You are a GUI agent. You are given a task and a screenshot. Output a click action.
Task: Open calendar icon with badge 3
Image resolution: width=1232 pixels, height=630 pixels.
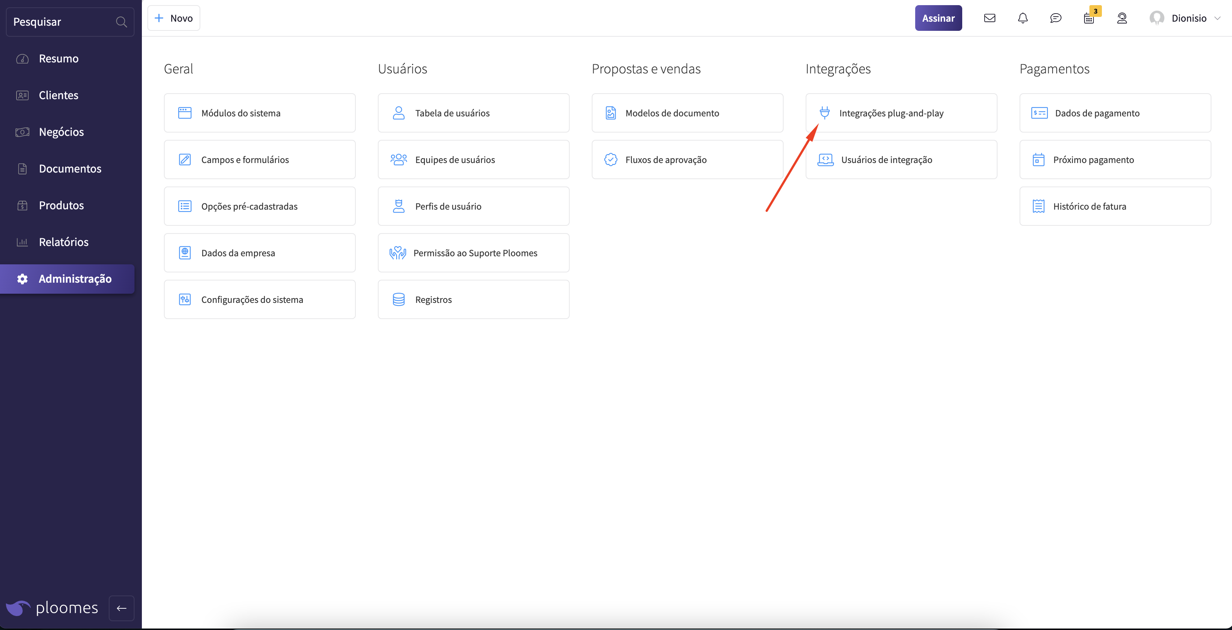point(1089,19)
